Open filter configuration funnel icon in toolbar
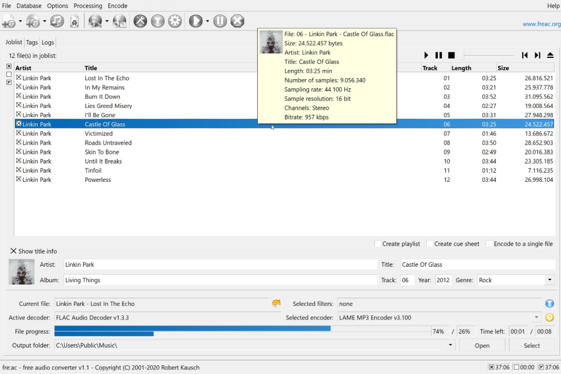The image size is (561, 374). [158, 21]
